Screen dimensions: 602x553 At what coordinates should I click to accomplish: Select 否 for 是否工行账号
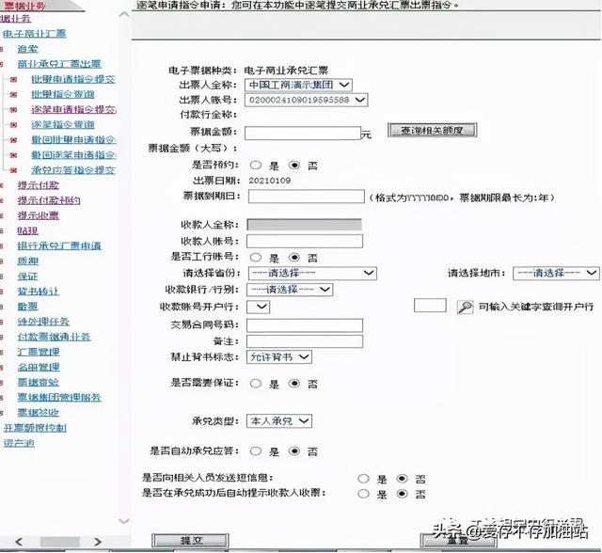click(294, 257)
